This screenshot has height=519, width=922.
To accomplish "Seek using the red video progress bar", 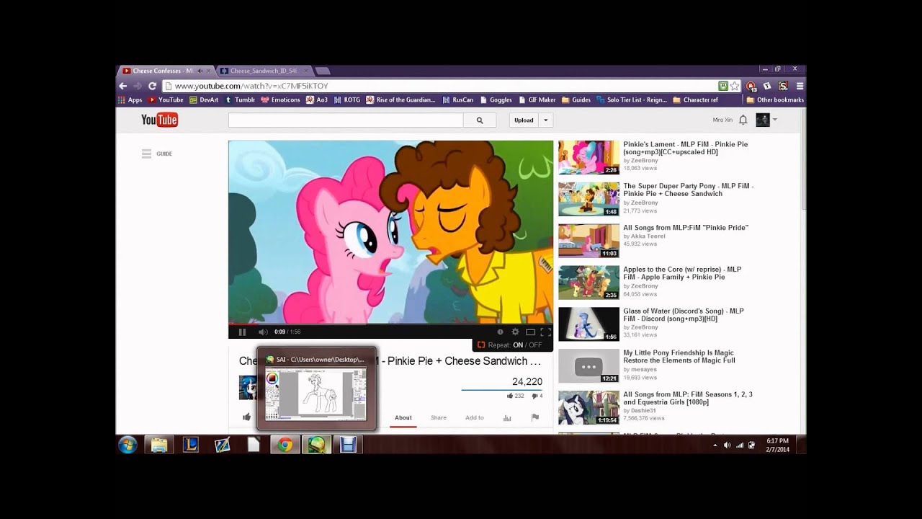I will 390,324.
